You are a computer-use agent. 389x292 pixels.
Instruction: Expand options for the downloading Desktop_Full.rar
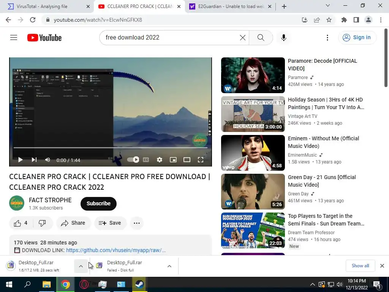tap(81, 266)
